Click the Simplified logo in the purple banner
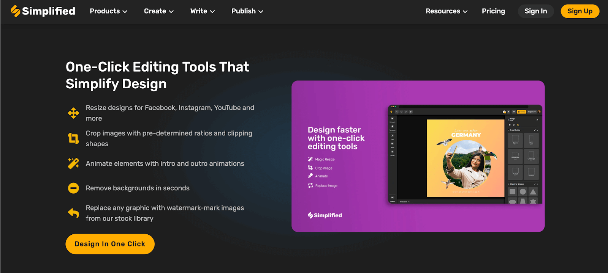The height and width of the screenshot is (273, 608). tap(325, 215)
